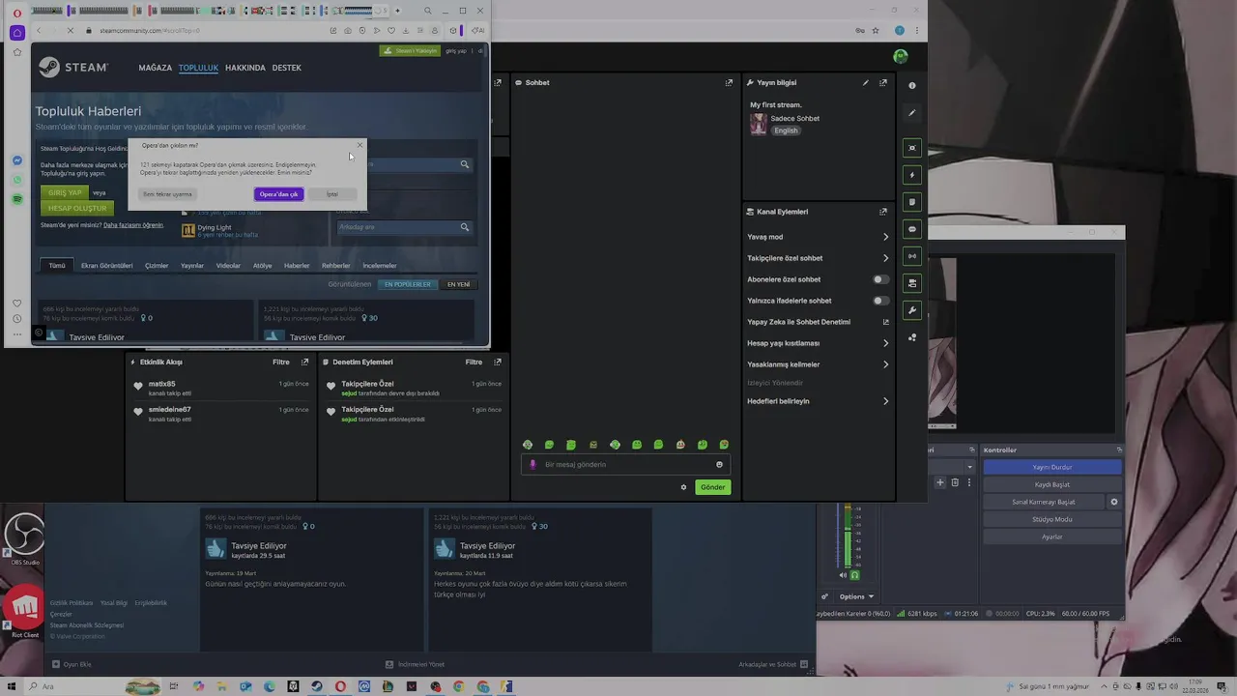This screenshot has height=696, width=1237.
Task: Expand Hedefleri belirleyin option
Action: pos(818,401)
